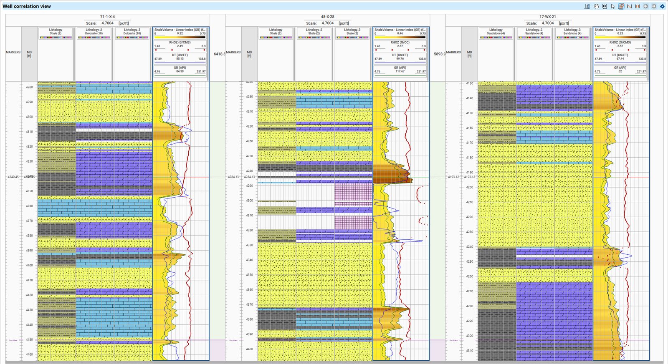Viewport: 668px width, 364px height.
Task: Click the well log track layout icon
Action: tap(587, 6)
